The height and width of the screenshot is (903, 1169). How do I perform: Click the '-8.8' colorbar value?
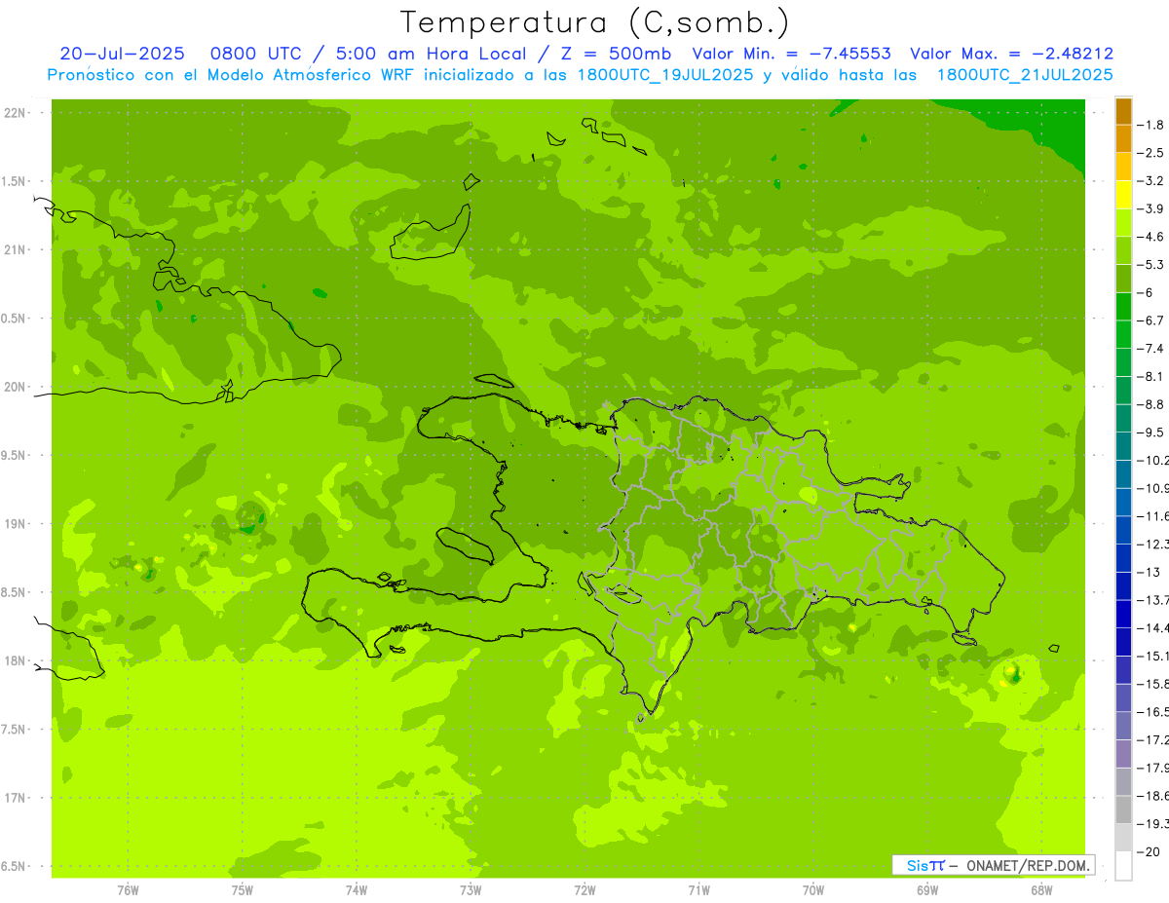pos(1150,404)
